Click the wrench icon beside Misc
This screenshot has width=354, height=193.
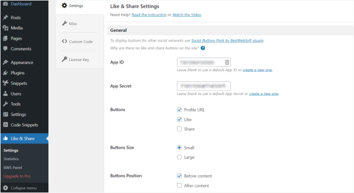[65, 23]
